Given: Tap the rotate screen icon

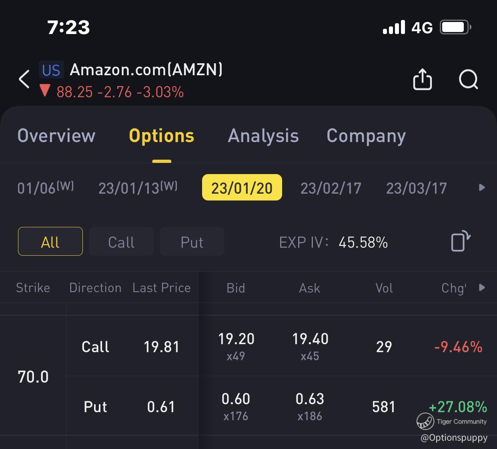Looking at the screenshot, I should [x=461, y=241].
